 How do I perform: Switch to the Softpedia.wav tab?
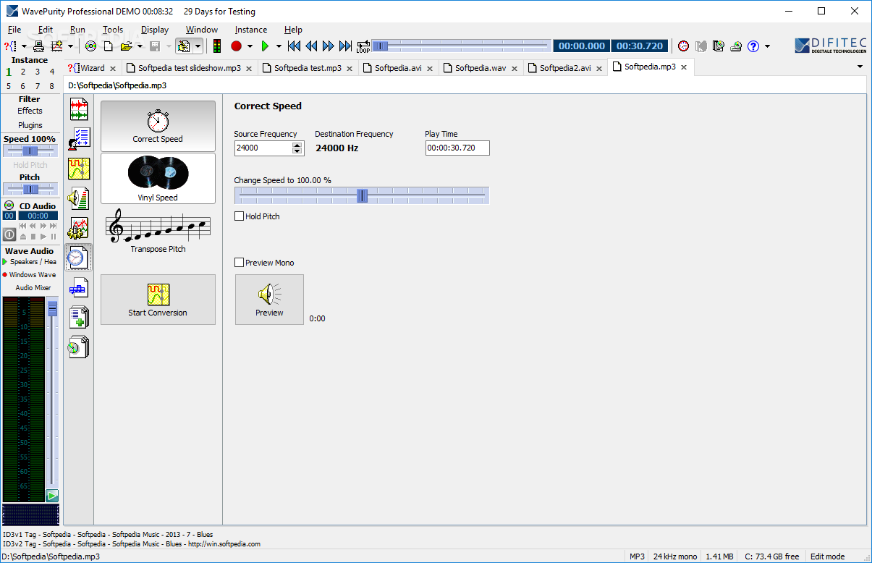[x=481, y=68]
